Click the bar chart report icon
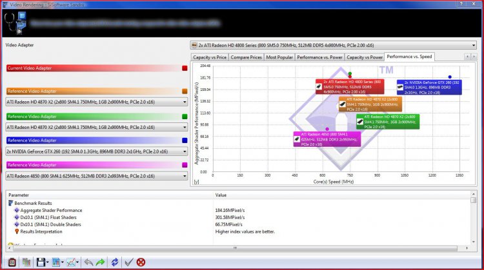The width and height of the screenshot is (484, 270). [56, 262]
